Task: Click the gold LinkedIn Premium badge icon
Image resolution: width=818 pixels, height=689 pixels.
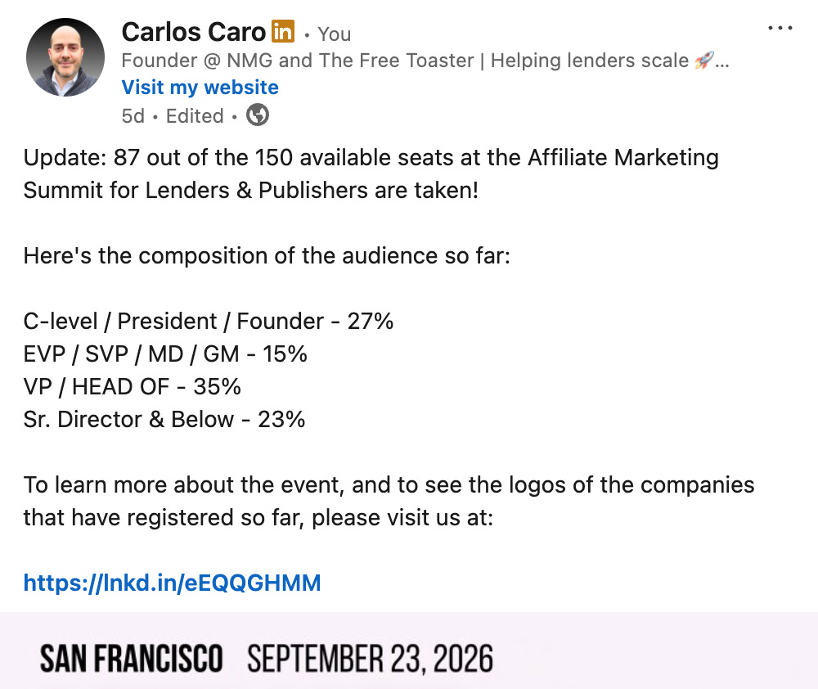Action: (x=283, y=31)
